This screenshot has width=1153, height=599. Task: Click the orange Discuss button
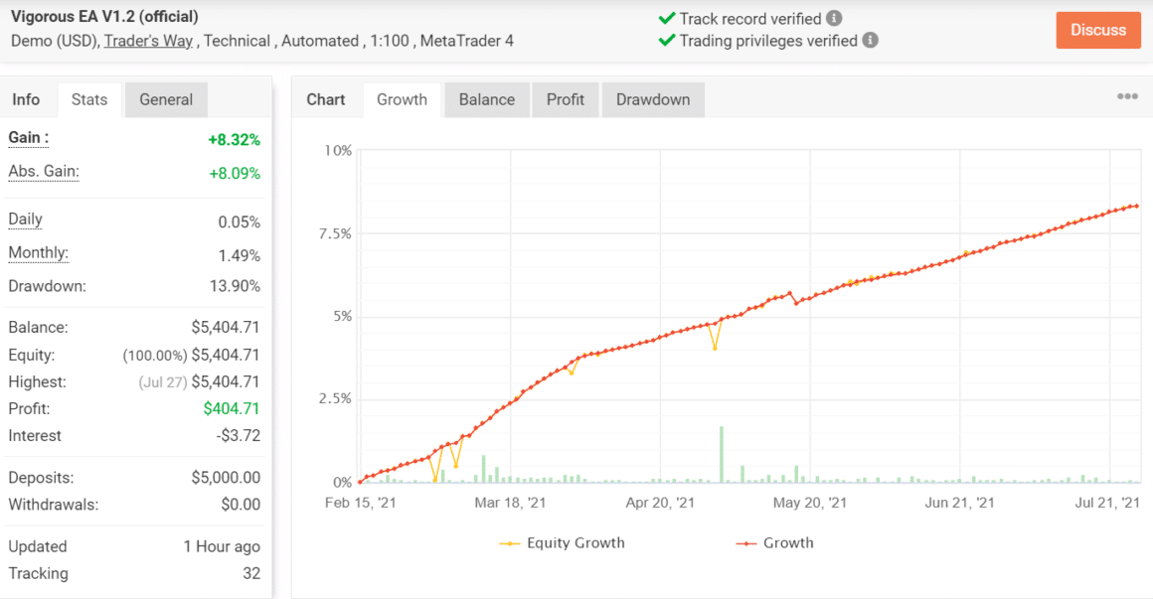(1097, 30)
